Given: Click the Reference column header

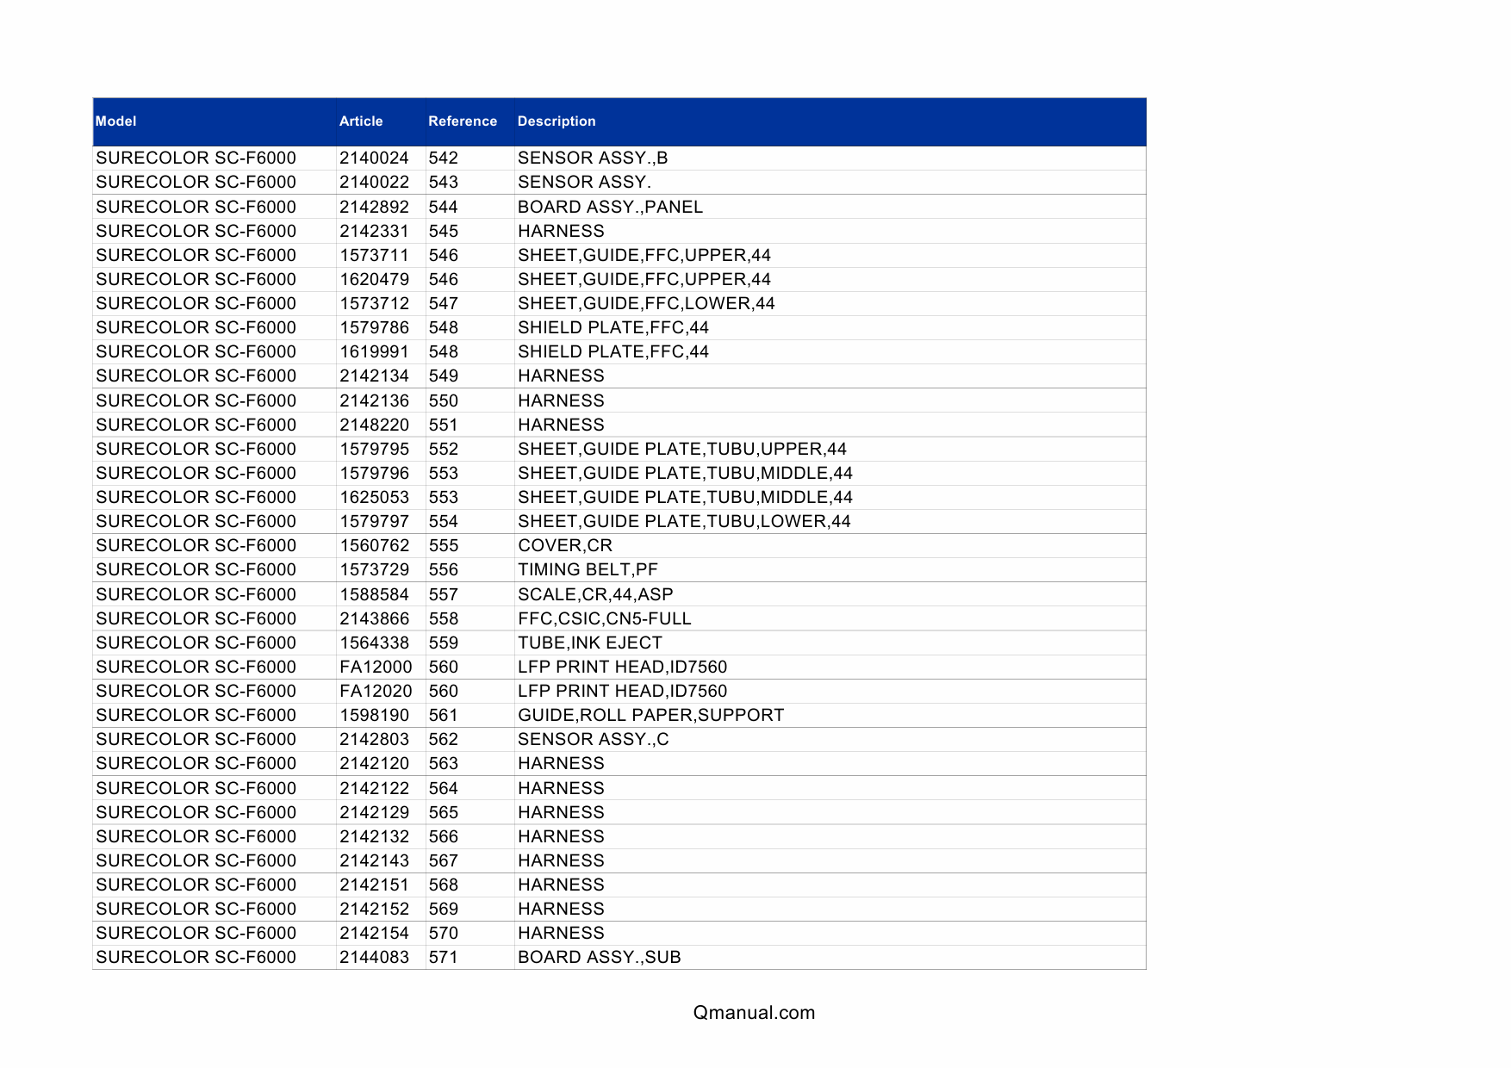Looking at the screenshot, I should (463, 121).
